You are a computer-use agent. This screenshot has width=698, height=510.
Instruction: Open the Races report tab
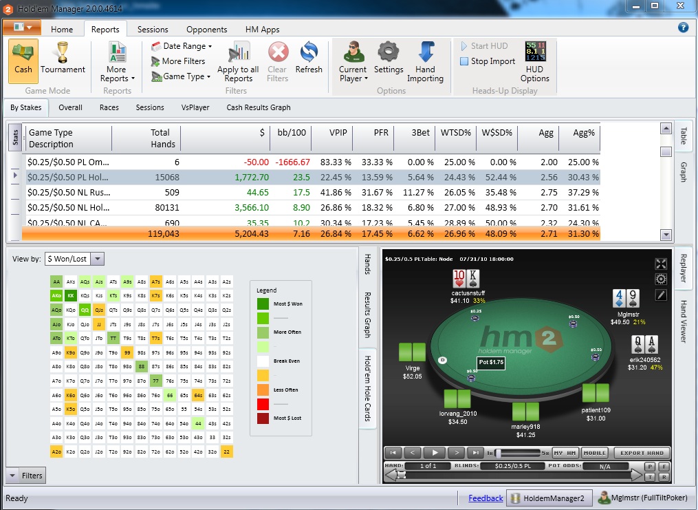[x=109, y=107]
